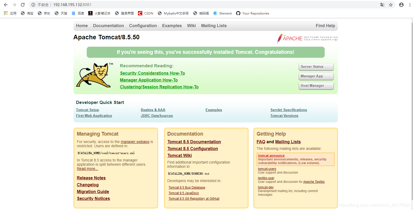Screen dimensions: 413x210
Task: Open Mailing Lists in the top nav
Action: point(214,26)
